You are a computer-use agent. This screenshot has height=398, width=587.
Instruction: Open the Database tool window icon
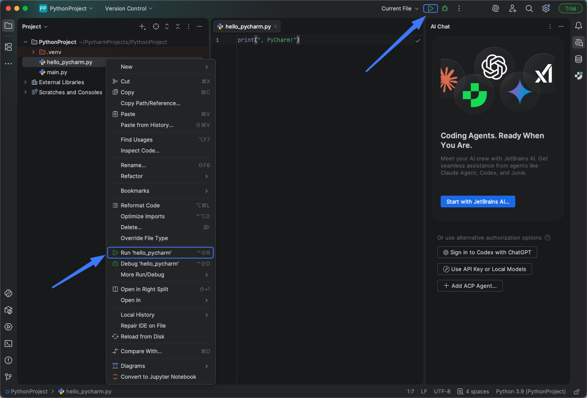tap(579, 59)
